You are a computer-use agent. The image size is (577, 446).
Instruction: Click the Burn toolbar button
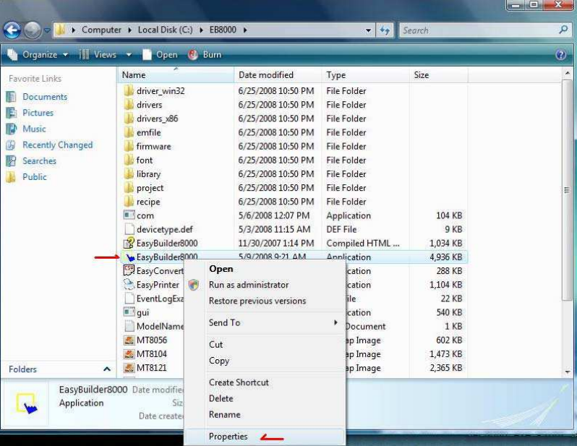pyautogui.click(x=205, y=55)
